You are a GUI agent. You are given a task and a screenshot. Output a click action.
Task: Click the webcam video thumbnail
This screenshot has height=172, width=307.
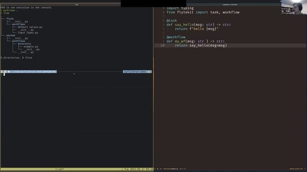(x=294, y=7)
